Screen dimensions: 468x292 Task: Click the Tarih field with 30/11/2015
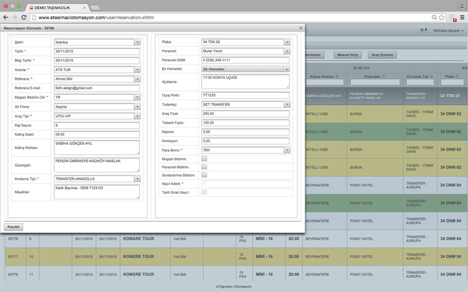pos(97,51)
